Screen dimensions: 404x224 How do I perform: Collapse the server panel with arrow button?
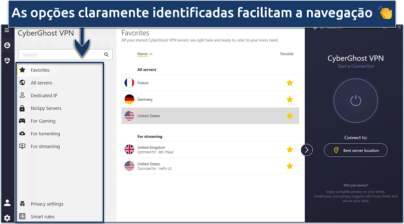tap(307, 150)
